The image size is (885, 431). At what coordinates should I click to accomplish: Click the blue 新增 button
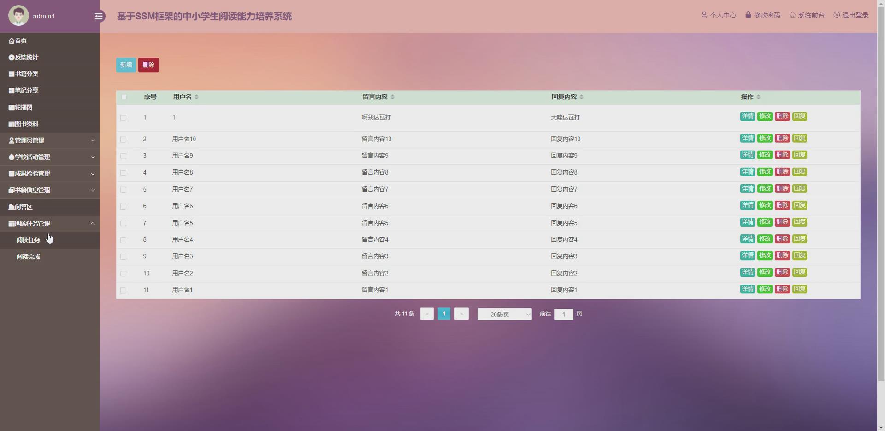point(126,65)
